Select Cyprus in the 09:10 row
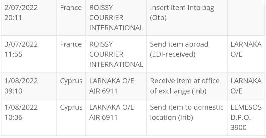Image resolution: width=266 pixels, height=138 pixels. click(x=71, y=81)
